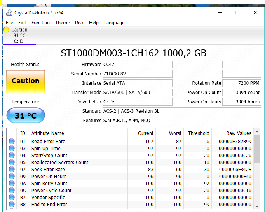The height and width of the screenshot is (212, 265).
Task: Click the Raw Values column header
Action: point(232,133)
